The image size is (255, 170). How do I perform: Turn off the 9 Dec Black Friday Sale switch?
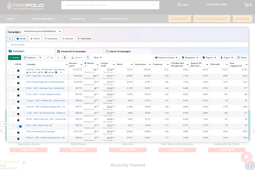click(19, 126)
